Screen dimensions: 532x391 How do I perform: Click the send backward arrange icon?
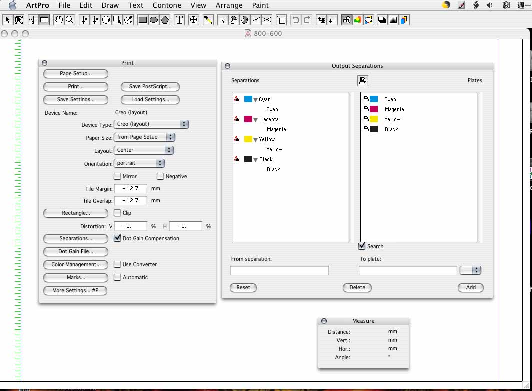click(332, 20)
